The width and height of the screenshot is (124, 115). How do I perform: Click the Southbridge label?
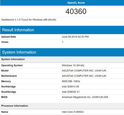pos(9,92)
